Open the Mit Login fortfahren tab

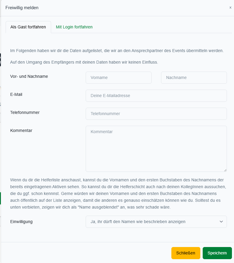74,27
